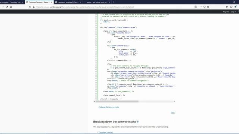
Task: Close the comments_template() function tab
Action: click(81, 2)
